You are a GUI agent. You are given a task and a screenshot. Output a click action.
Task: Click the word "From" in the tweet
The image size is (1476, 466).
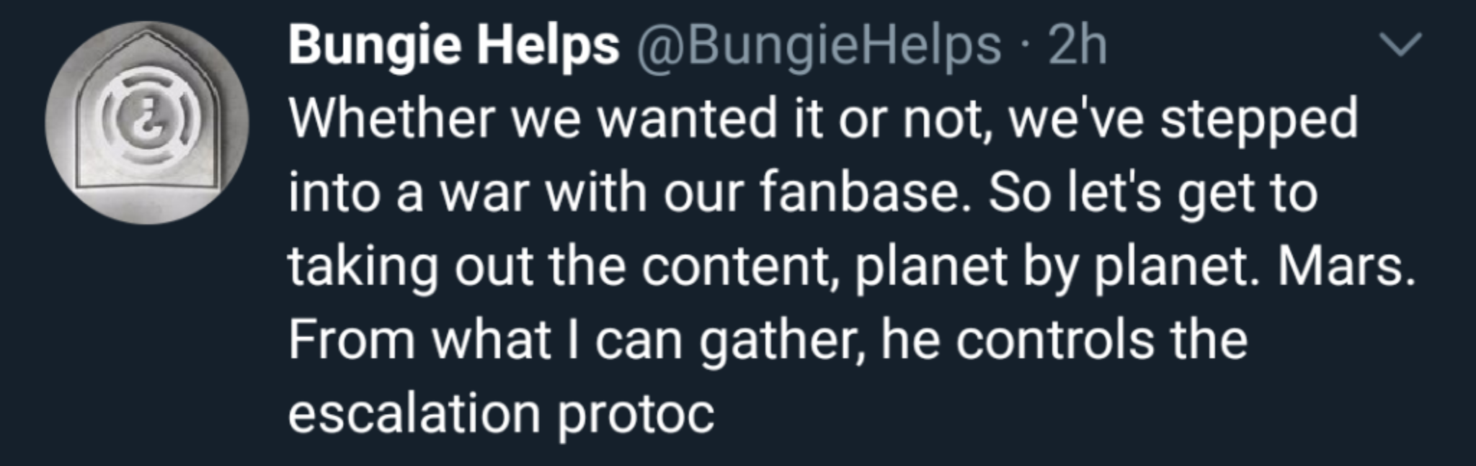click(352, 339)
